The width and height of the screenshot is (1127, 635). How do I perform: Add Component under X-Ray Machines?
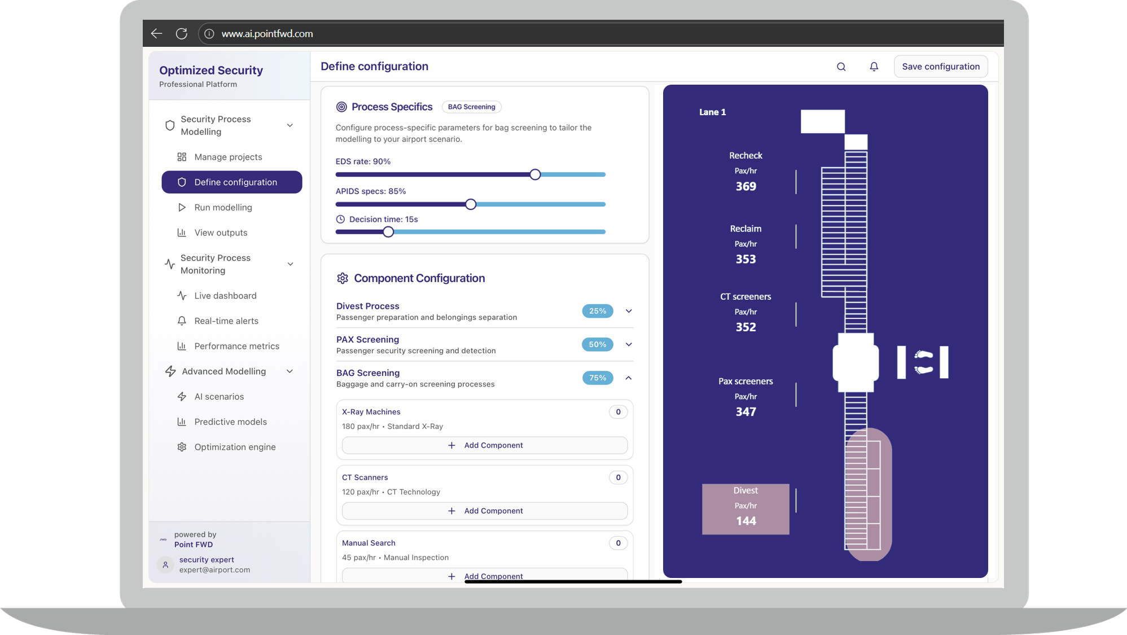pos(485,445)
